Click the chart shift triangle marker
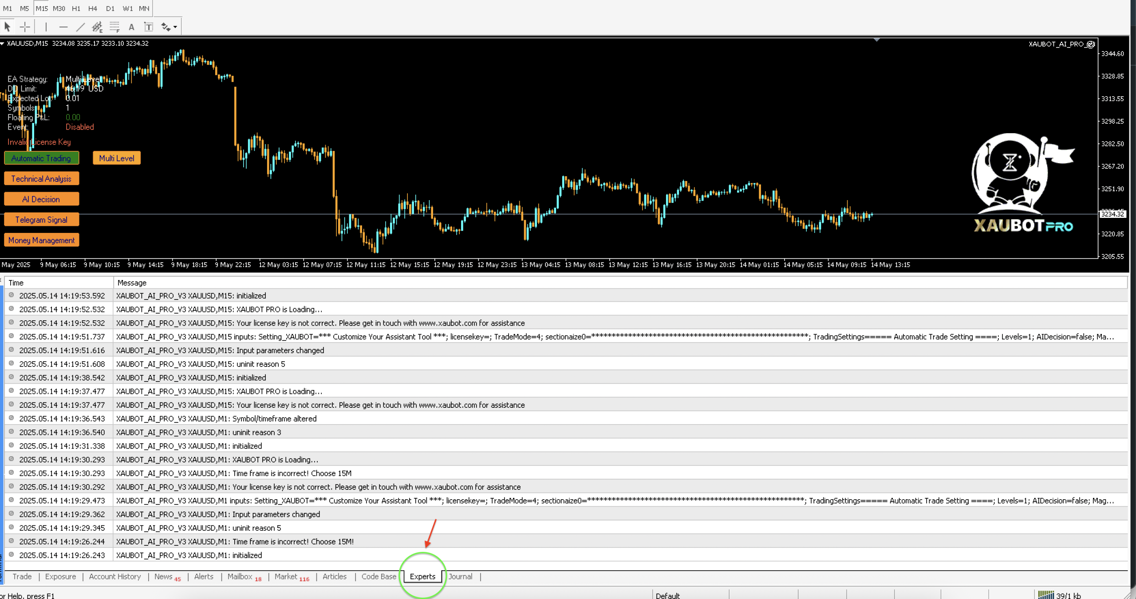Viewport: 1136px width, 599px height. coord(876,40)
